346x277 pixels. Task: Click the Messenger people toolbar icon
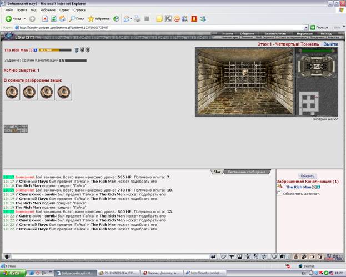click(x=203, y=19)
